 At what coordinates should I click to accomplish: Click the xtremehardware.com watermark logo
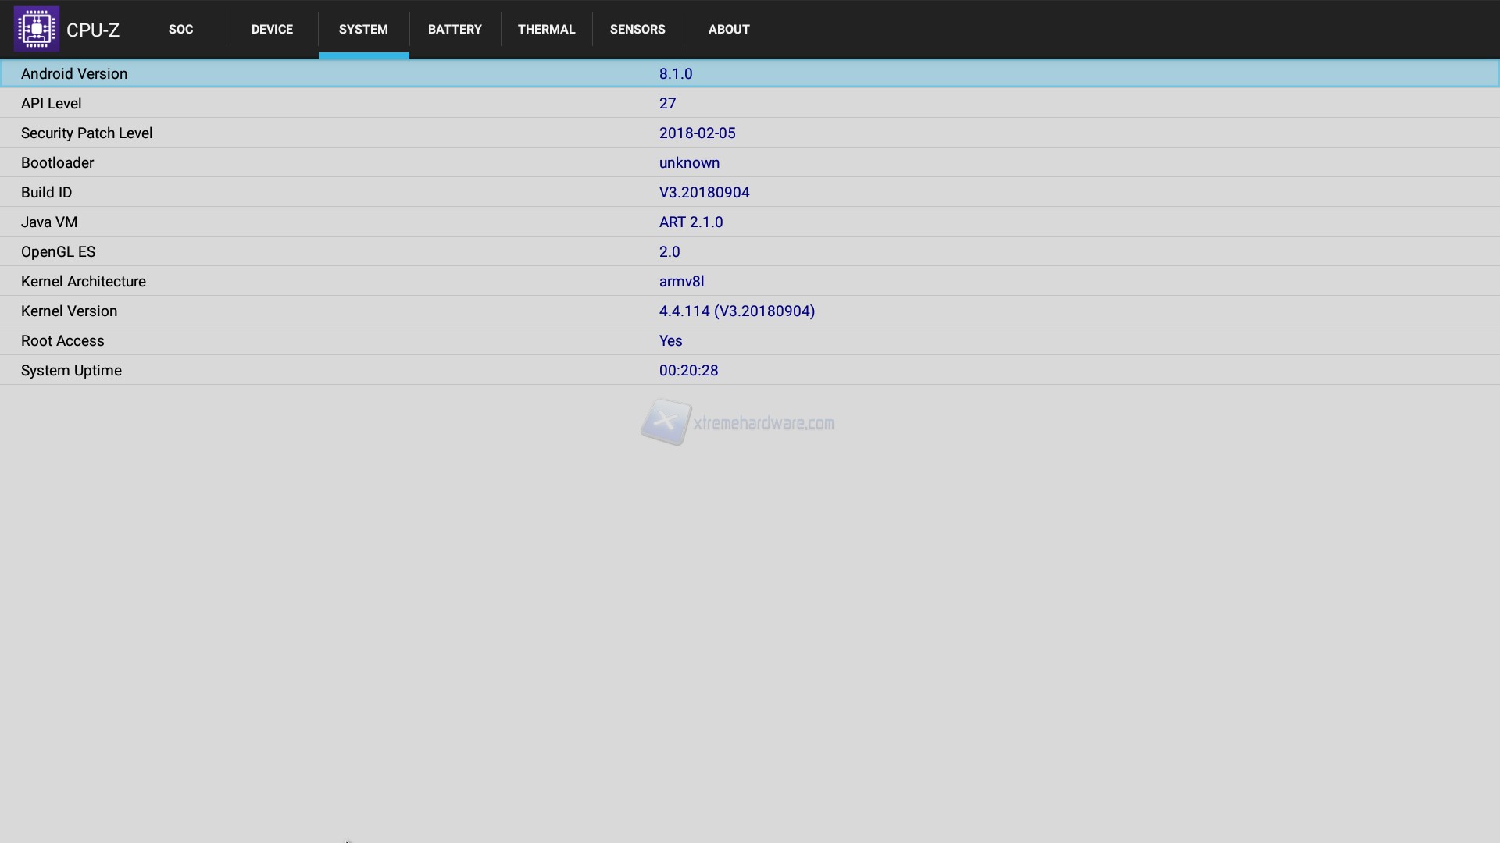737,422
